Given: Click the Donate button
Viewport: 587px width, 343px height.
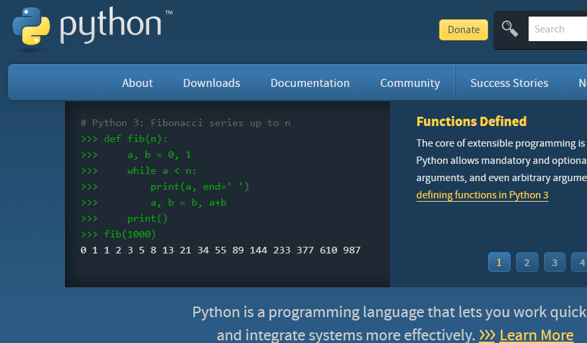Looking at the screenshot, I should click(464, 30).
